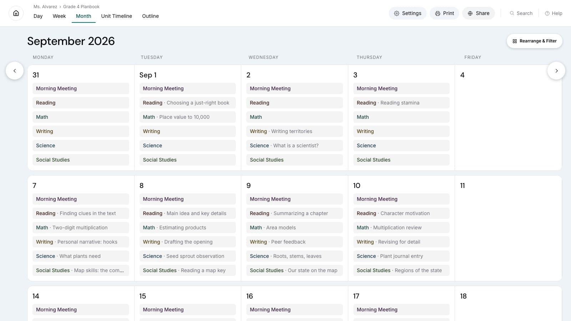This screenshot has width=571, height=321.
Task: Open Reading: Character motivation
Action: coord(401,213)
